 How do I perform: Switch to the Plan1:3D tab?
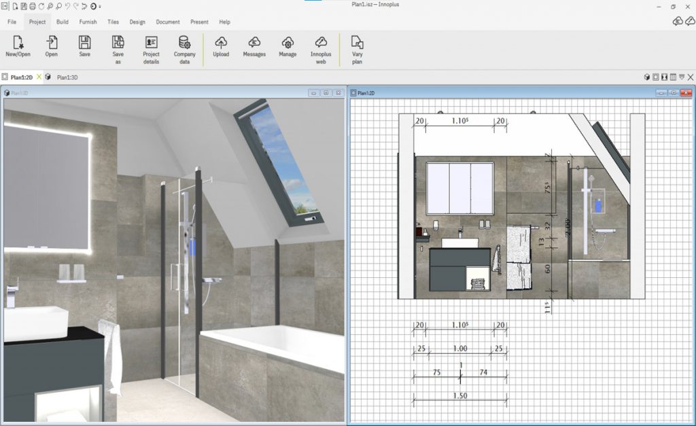[x=67, y=77]
